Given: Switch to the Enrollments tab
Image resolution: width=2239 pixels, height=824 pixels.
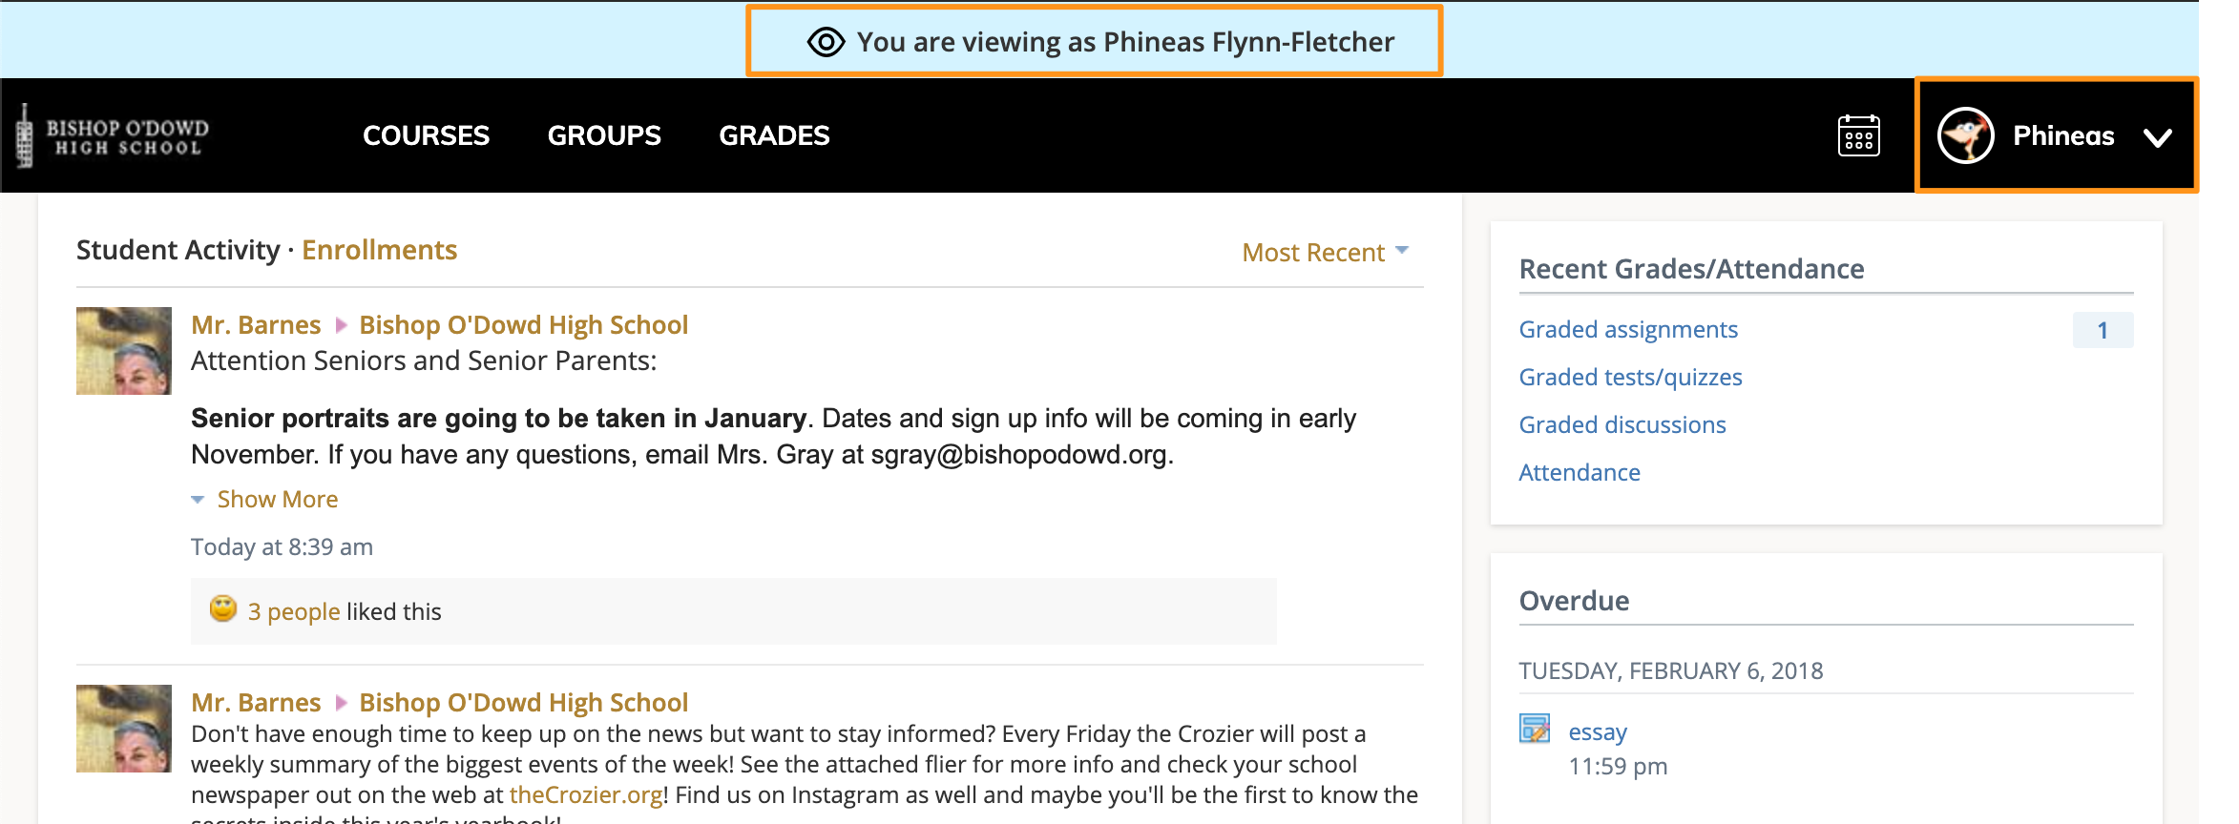Looking at the screenshot, I should click(x=379, y=250).
